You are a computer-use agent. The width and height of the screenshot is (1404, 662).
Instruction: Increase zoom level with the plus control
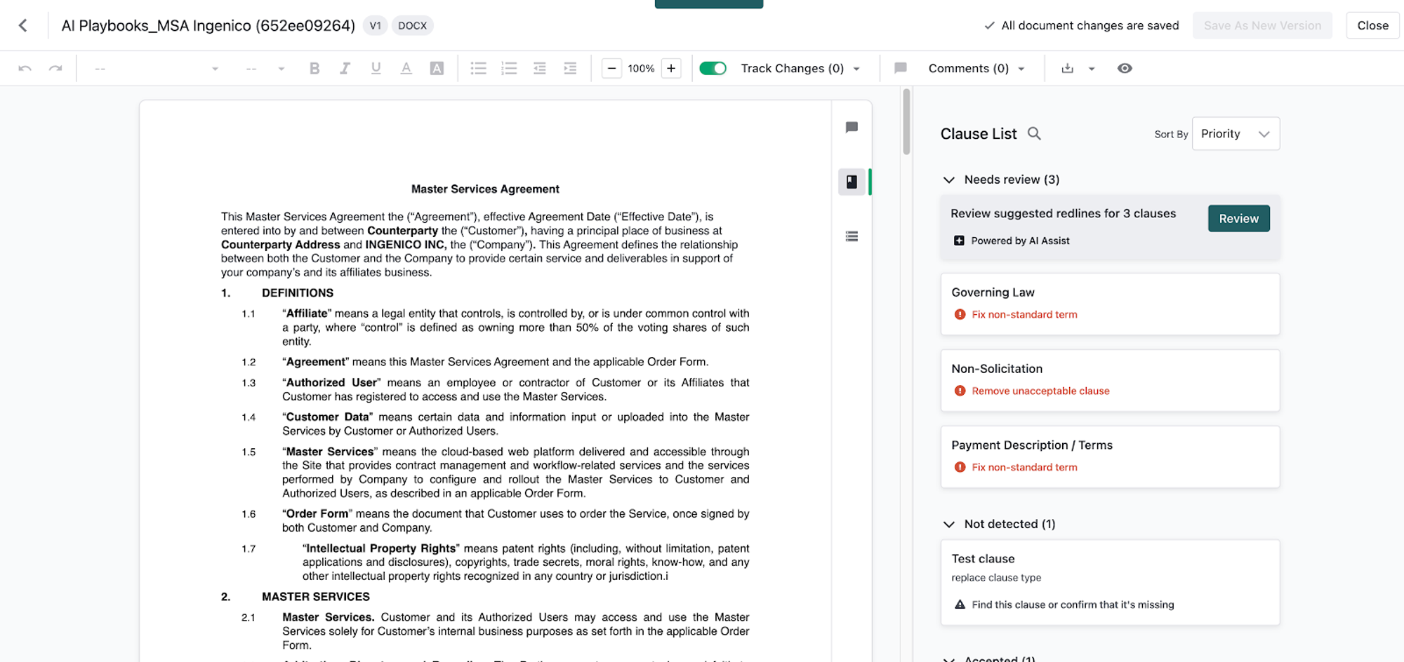tap(670, 68)
